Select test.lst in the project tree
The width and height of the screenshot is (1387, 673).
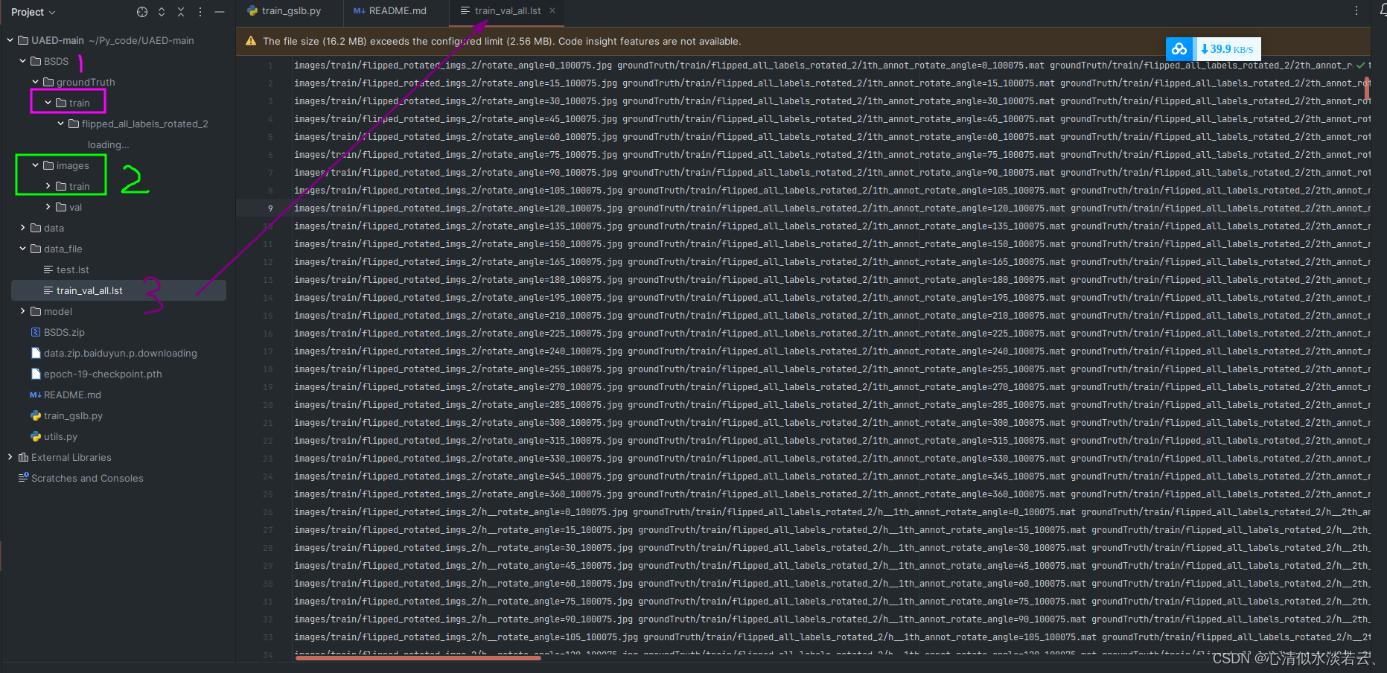coord(73,269)
